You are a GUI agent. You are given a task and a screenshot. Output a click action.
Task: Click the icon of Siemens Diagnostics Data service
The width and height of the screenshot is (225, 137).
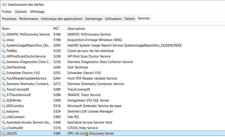click(4, 62)
